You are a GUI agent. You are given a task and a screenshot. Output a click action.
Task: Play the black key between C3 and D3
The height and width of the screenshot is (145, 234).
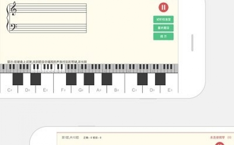142,79
